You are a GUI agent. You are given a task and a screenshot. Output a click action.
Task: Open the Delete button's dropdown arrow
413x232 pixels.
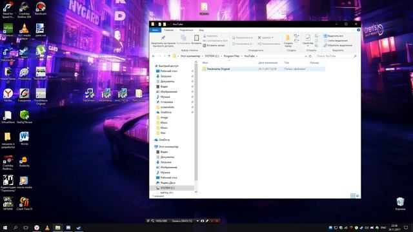pyautogui.click(x=272, y=37)
